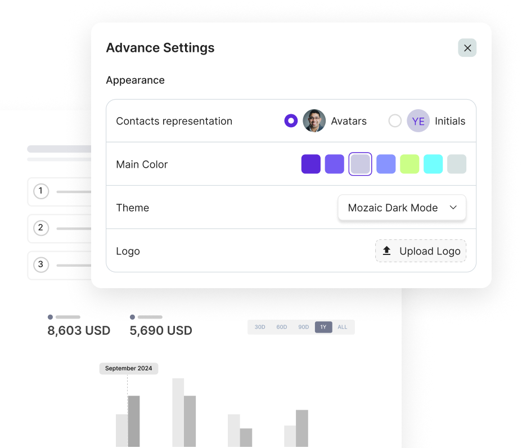The image size is (522, 448).
Task: Select the 60D range tab
Action: tap(282, 327)
